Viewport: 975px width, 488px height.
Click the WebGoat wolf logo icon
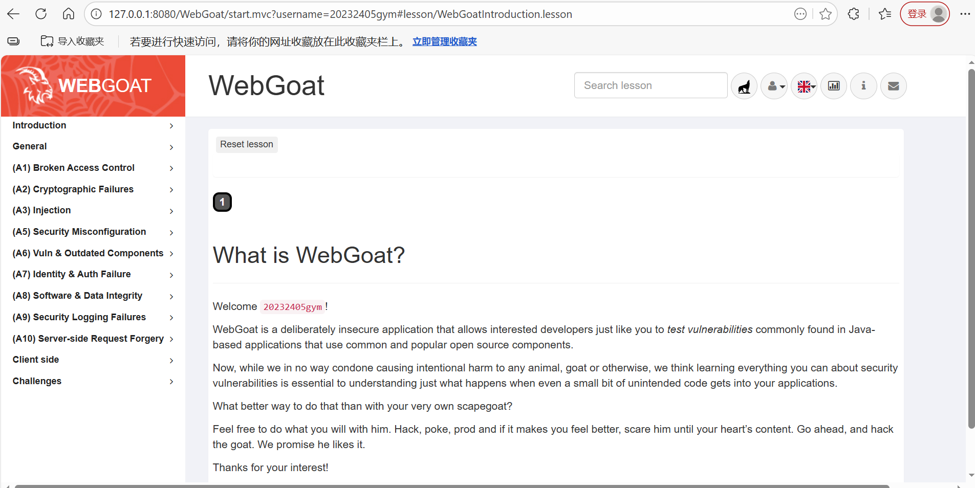744,86
